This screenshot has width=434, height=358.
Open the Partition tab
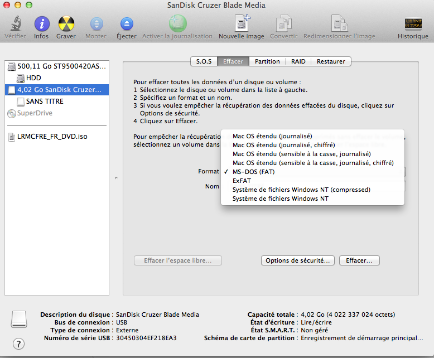pos(267,61)
